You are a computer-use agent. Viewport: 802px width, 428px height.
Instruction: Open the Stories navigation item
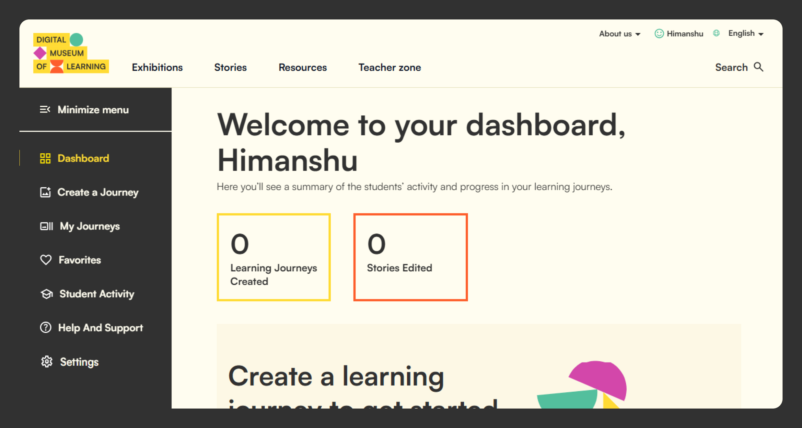[230, 67]
